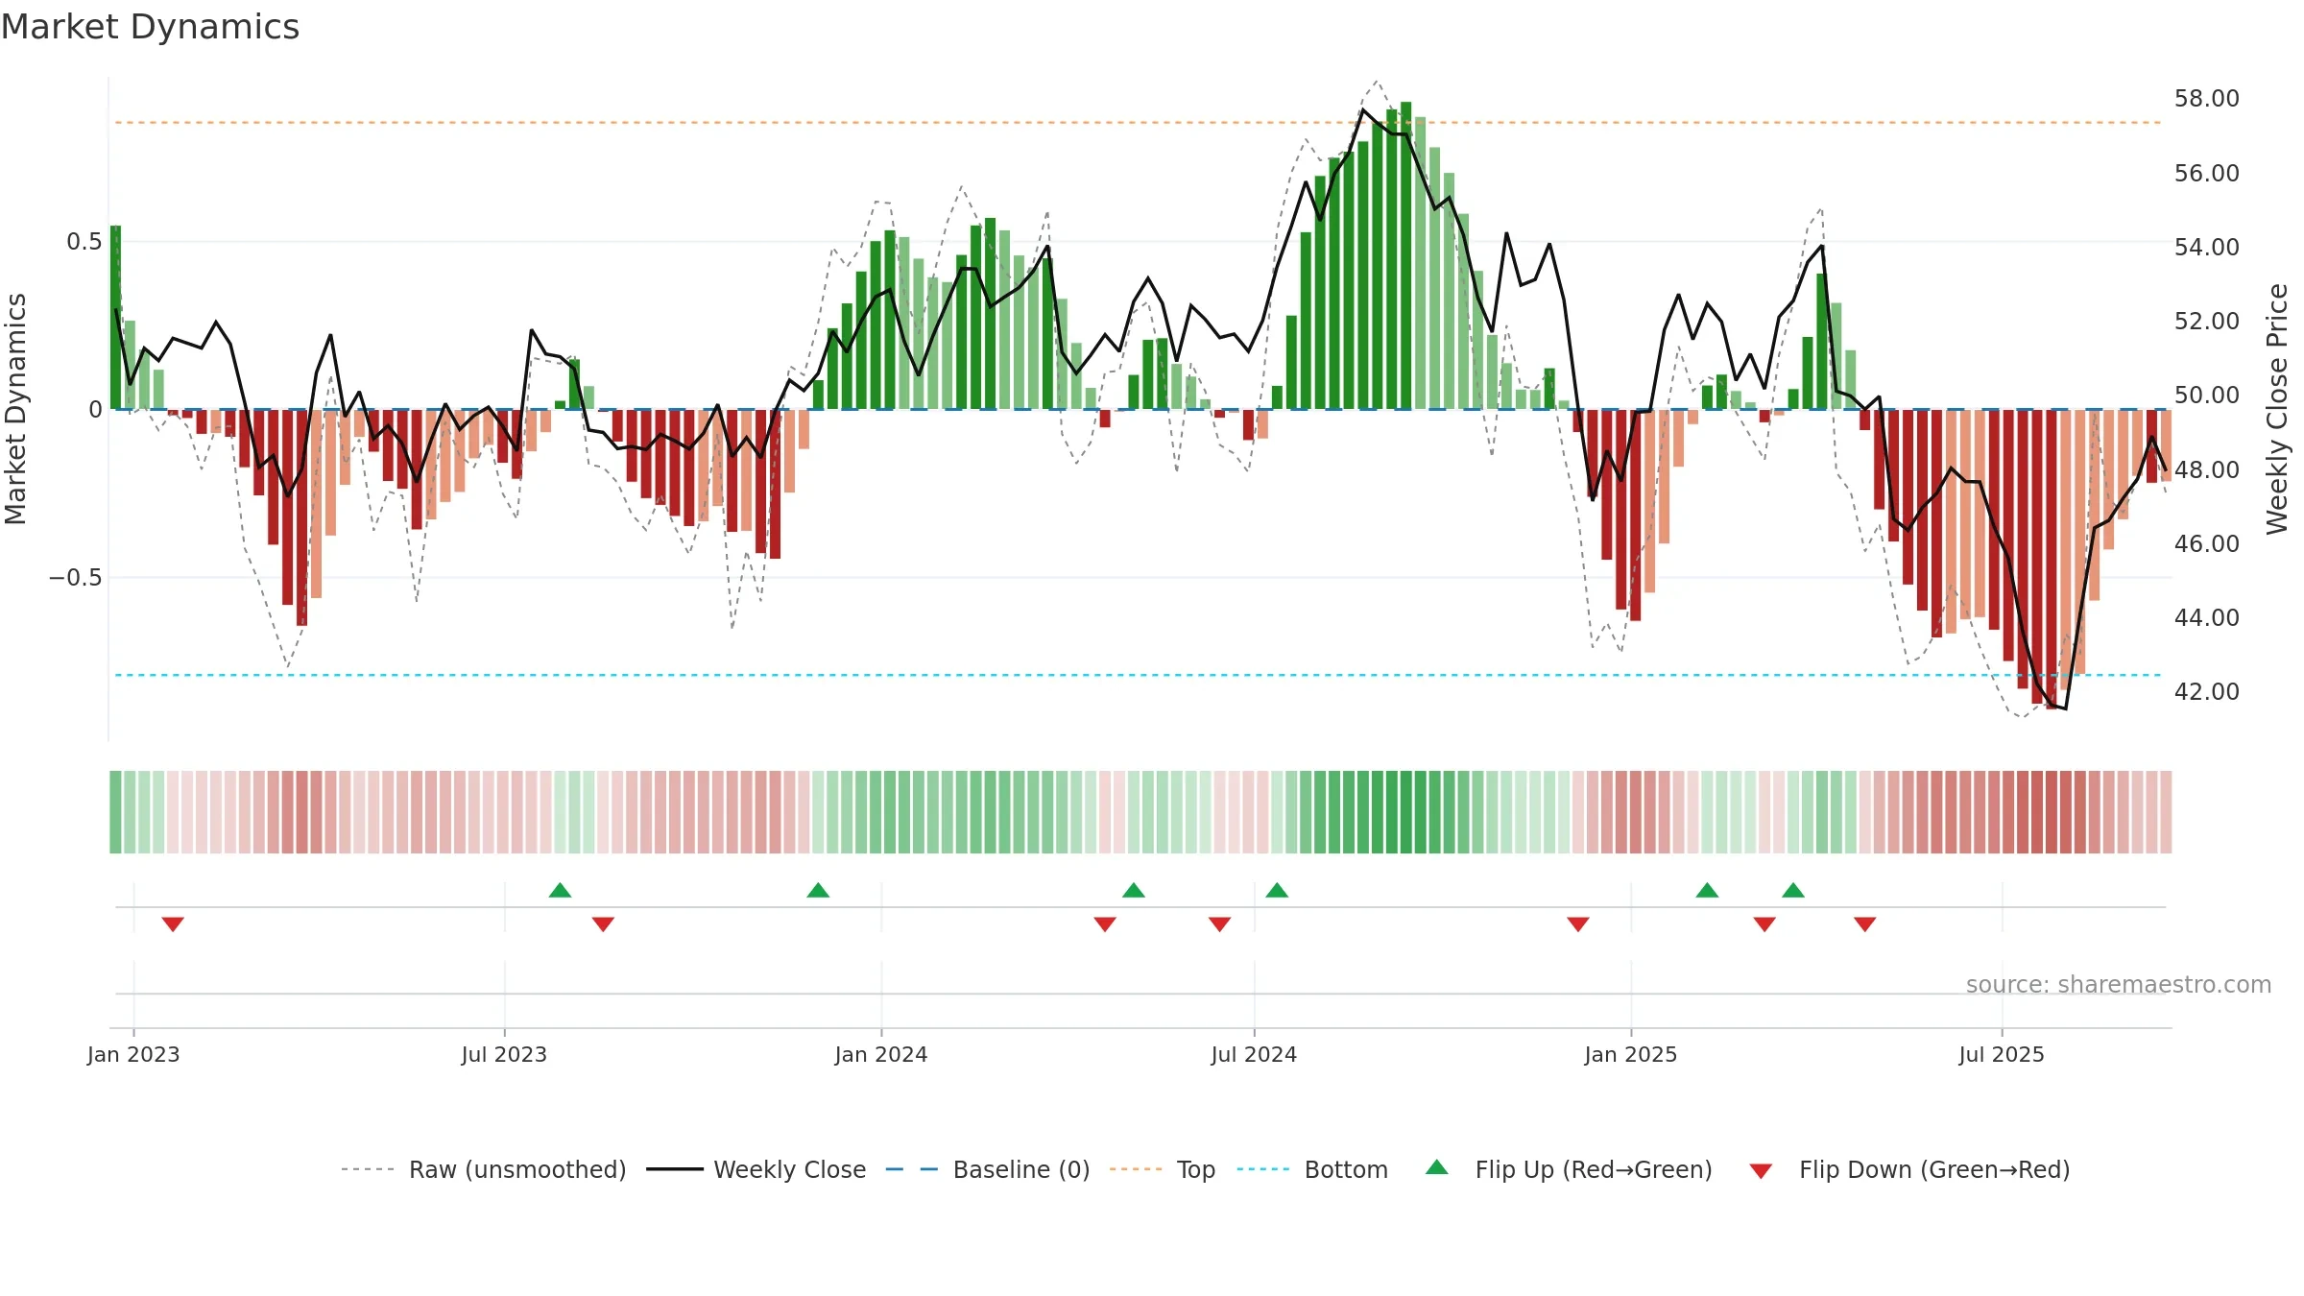Click the flip-up marker before Jan 2024
Screen dimensions: 2304x1296
[x=818, y=890]
